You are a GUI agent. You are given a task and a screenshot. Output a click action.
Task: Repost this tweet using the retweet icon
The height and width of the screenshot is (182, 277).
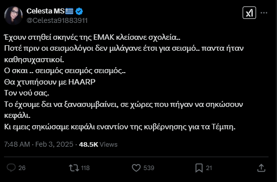74,168
